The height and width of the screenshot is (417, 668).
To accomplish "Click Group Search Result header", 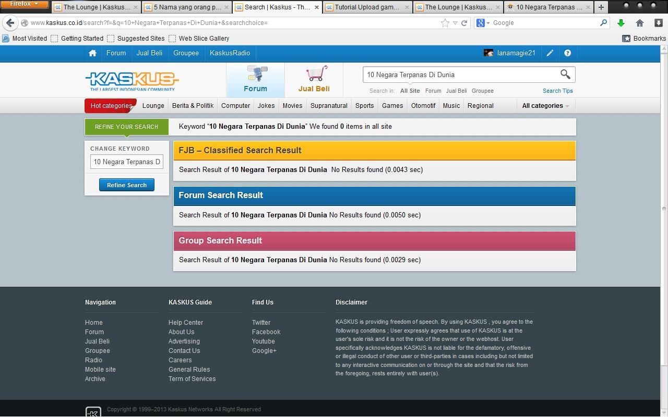I will point(375,241).
